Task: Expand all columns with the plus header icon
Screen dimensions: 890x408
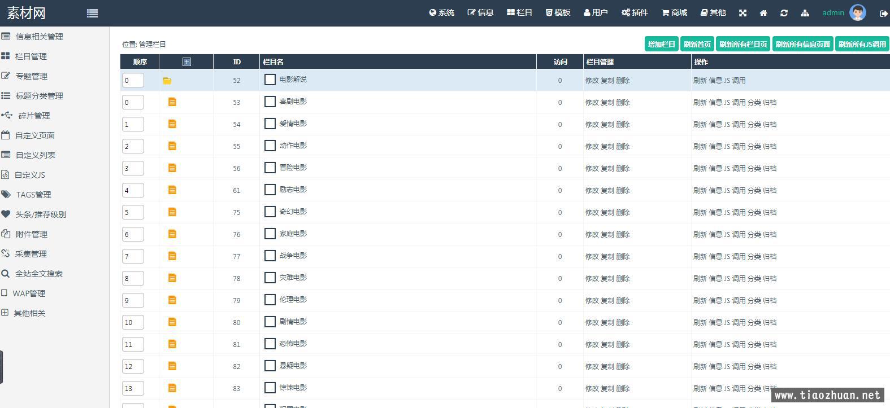Action: click(x=186, y=62)
